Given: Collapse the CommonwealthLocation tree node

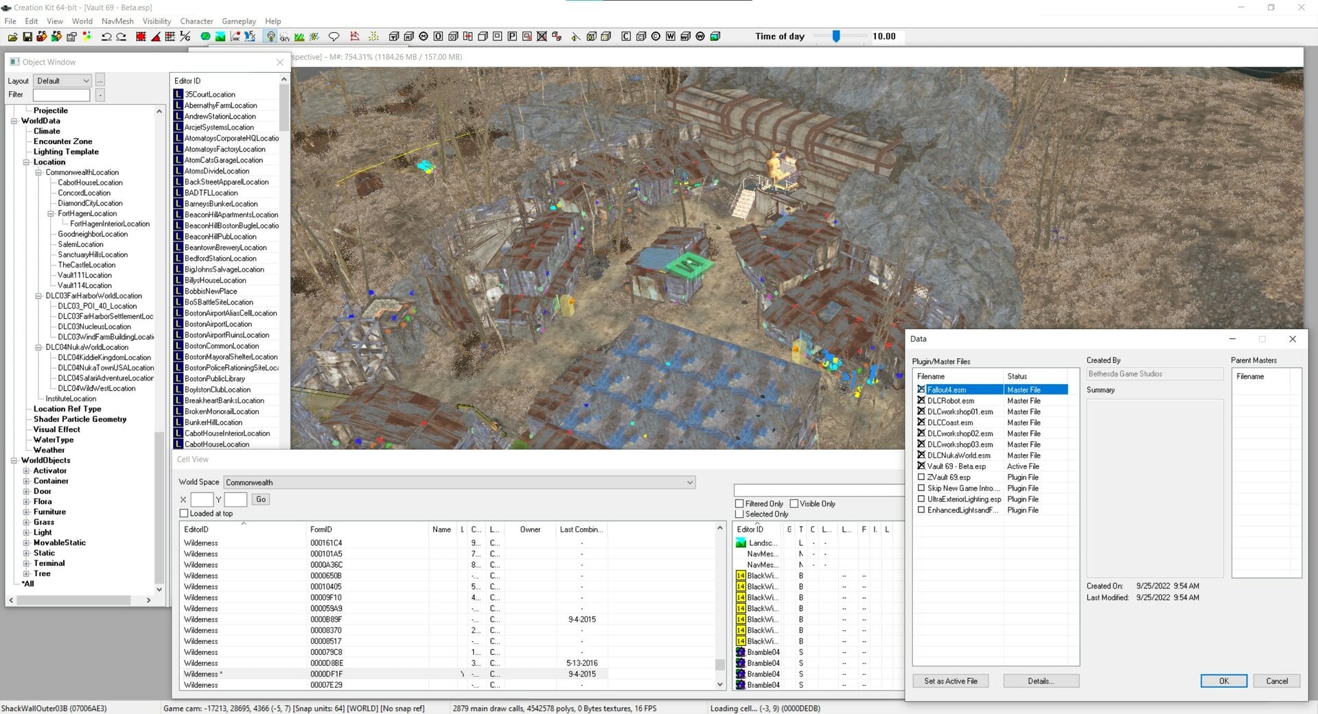Looking at the screenshot, I should pyautogui.click(x=39, y=172).
